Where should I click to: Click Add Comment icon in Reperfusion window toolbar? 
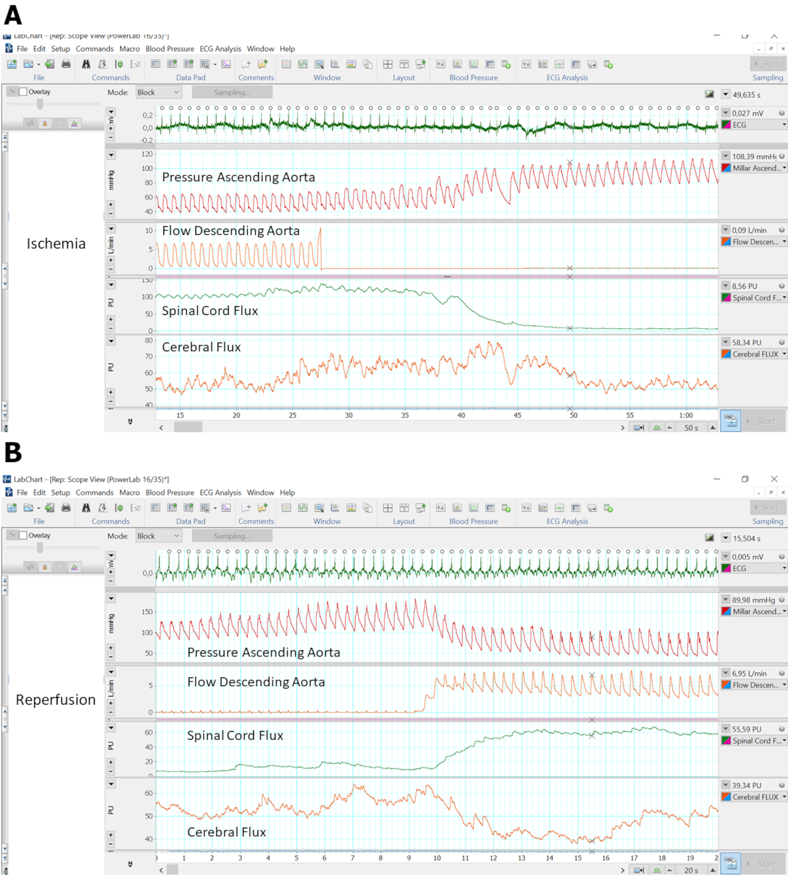tap(262, 508)
